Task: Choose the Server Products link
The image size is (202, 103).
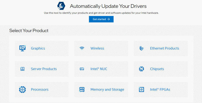Action: [44, 69]
